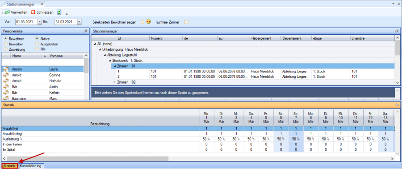
Task: Click the Statistik horizontal scrollbar thumb
Action: click(87, 159)
